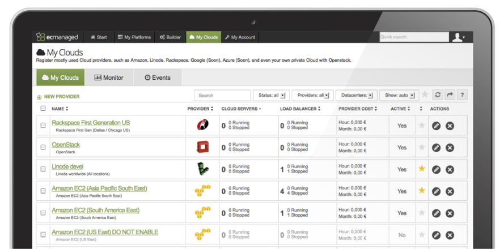Star the Amazon EC2 South America East row
This screenshot has width=504, height=249.
[x=422, y=212]
